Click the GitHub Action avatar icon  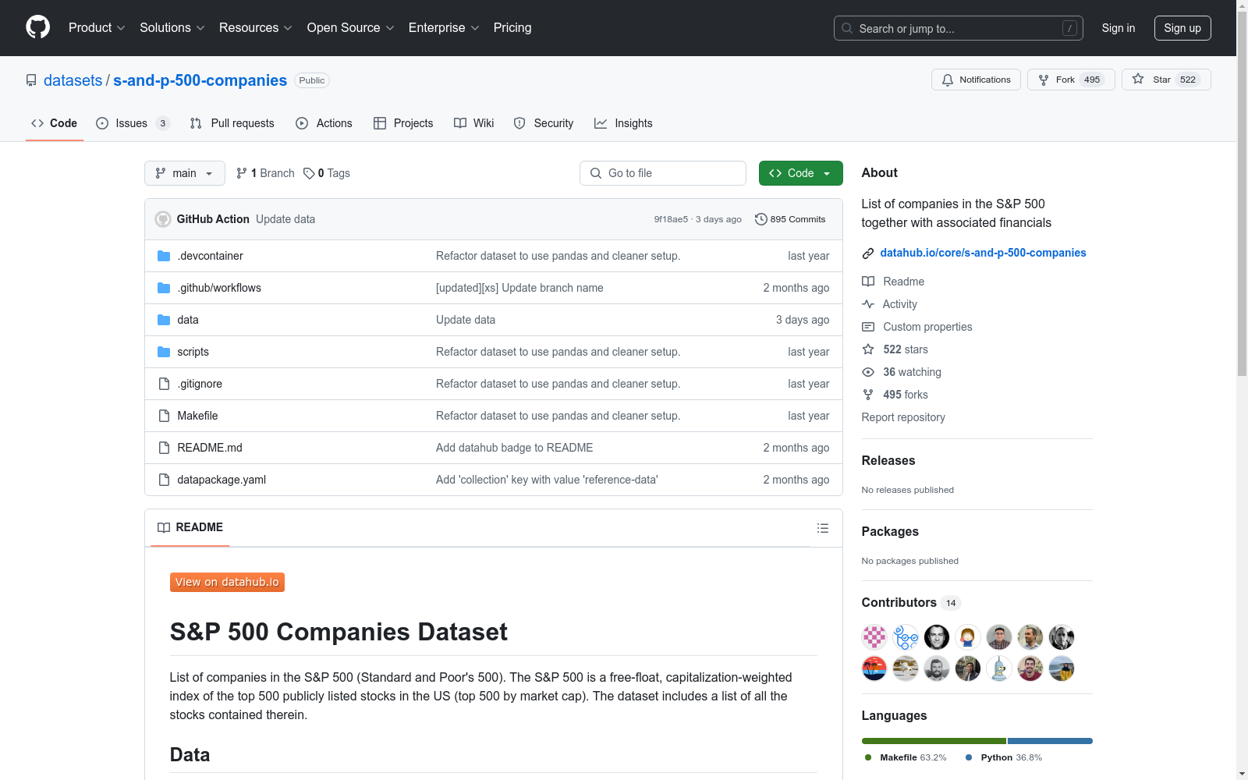163,219
